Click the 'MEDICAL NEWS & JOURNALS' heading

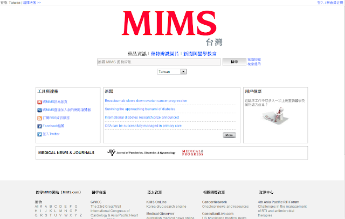tap(66, 152)
